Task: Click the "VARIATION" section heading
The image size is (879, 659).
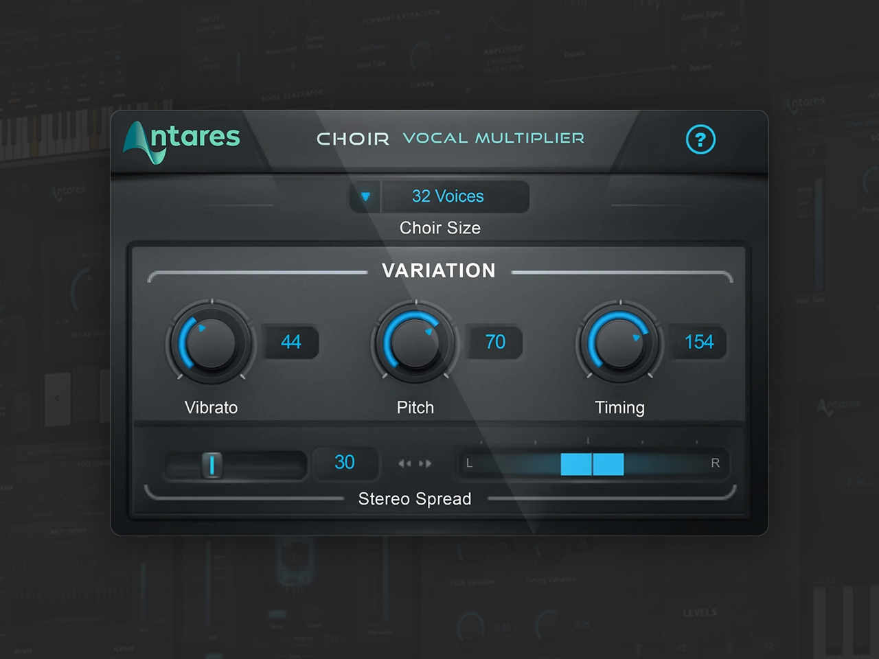Action: 439,270
